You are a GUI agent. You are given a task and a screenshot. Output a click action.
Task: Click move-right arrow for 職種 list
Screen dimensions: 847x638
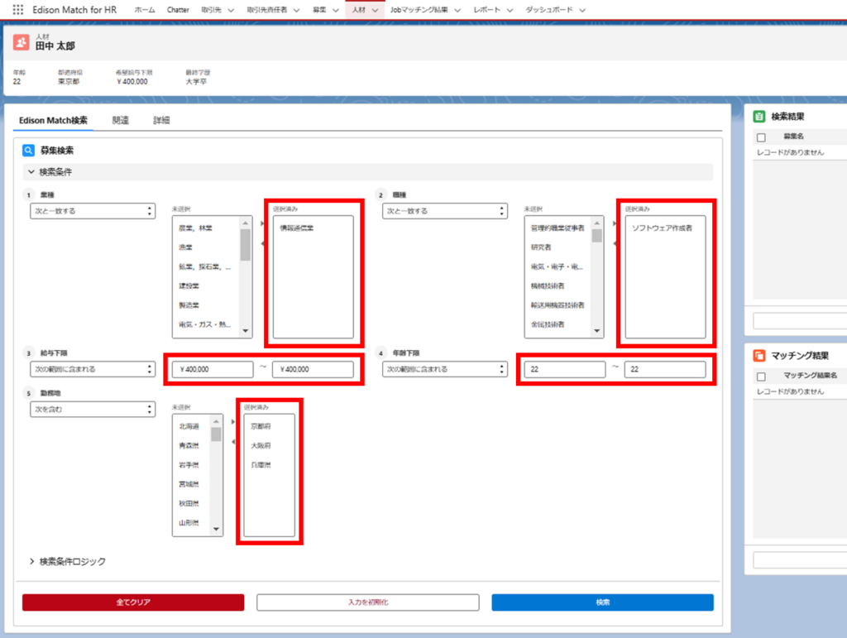click(615, 223)
